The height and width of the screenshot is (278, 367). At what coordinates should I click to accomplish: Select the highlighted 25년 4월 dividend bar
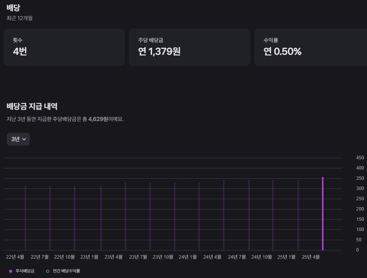pyautogui.click(x=323, y=214)
